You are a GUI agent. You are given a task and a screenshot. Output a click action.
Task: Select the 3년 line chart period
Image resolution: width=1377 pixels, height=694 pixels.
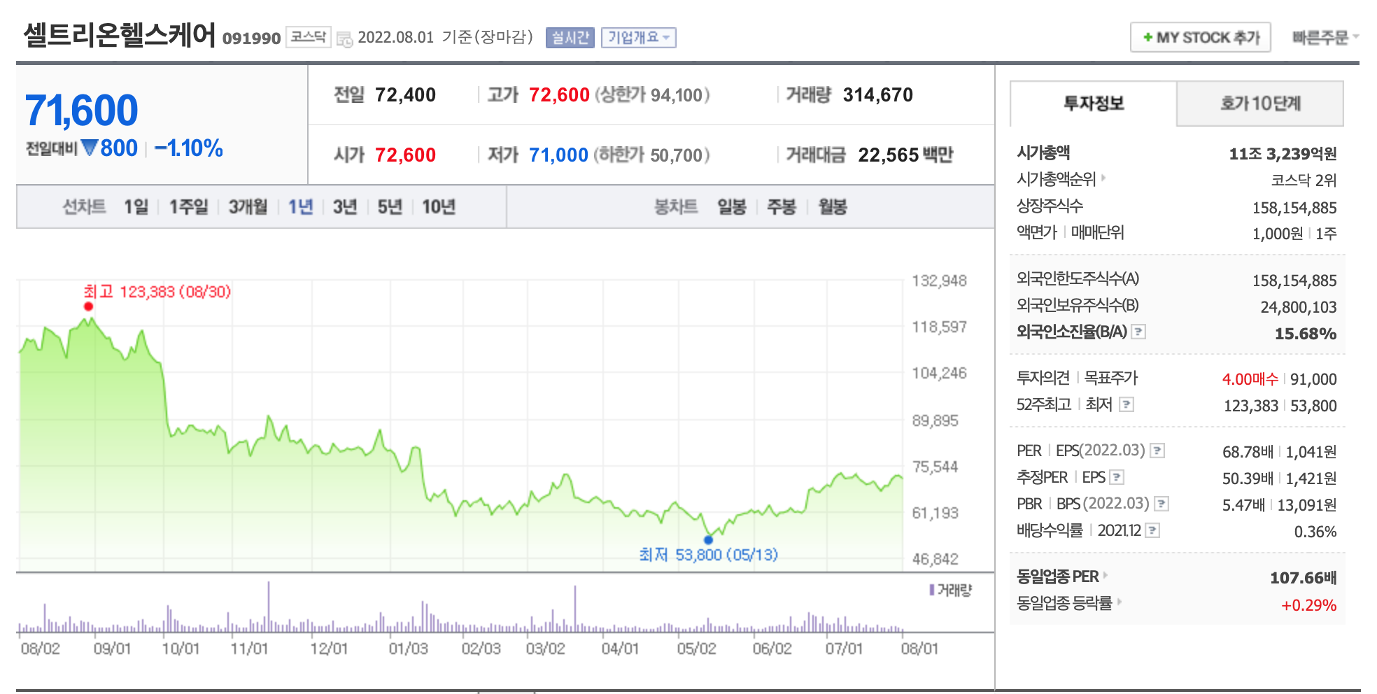point(345,207)
